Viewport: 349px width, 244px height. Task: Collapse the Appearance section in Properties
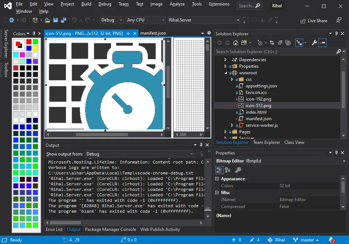coord(217,179)
